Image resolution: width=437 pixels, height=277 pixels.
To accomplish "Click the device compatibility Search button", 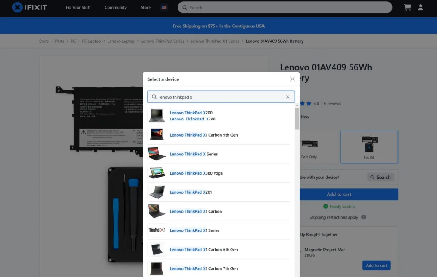I will [x=381, y=177].
